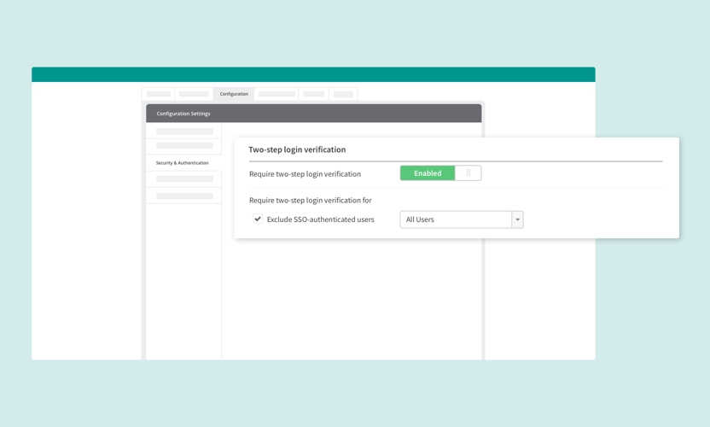Click the Configuration Settings header bar

313,114
